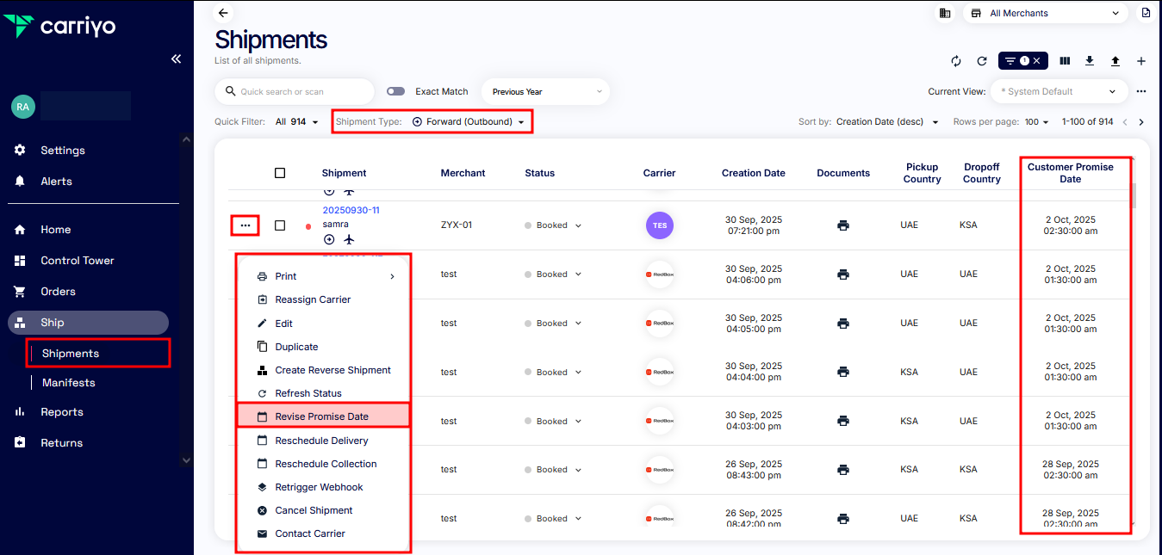
Task: Click the sync arrows icon
Action: click(956, 61)
